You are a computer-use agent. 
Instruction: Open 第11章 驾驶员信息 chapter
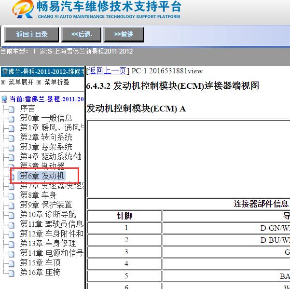click(x=52, y=224)
